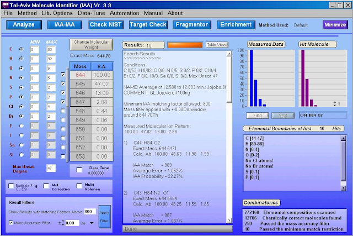The width and height of the screenshot is (353, 236).
Task: Click the mass accuracy value stepper arrows
Action: [63, 223]
